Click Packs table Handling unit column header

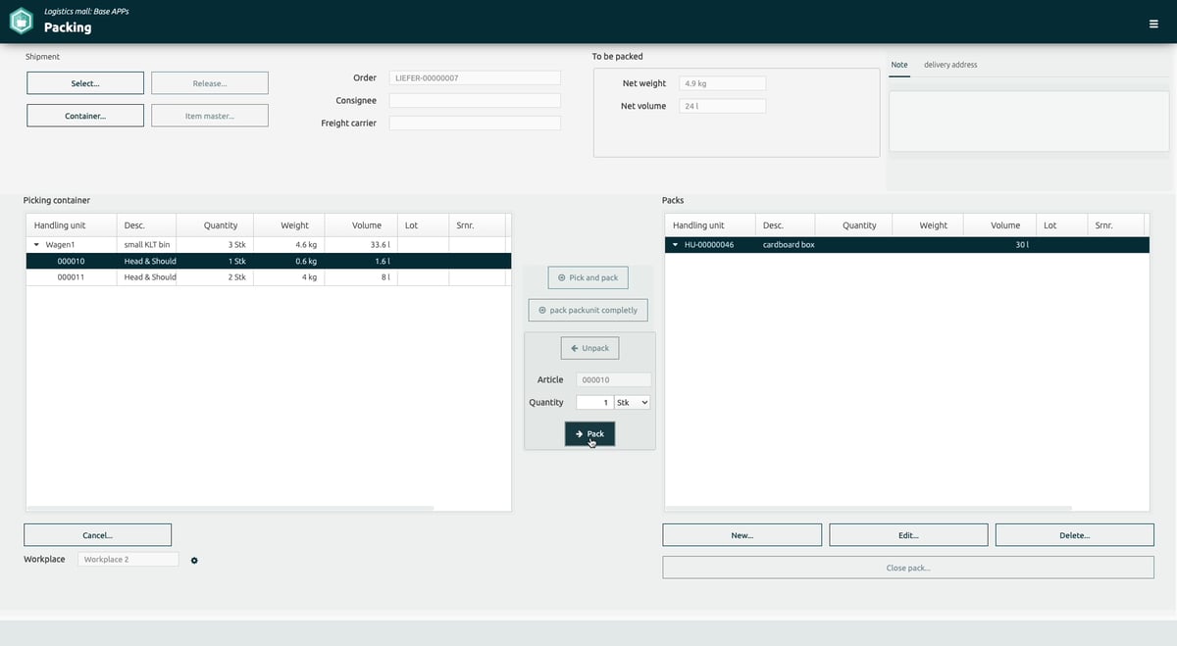pyautogui.click(x=709, y=225)
